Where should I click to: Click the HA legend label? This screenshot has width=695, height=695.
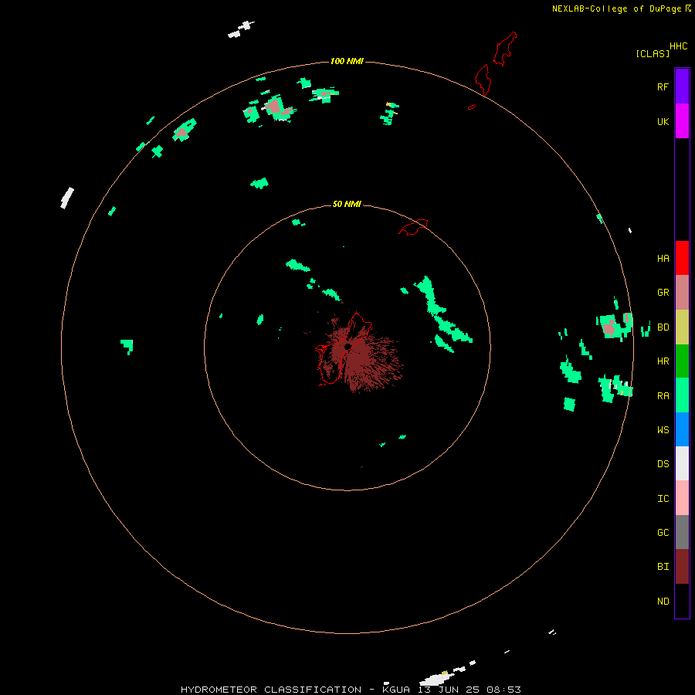tap(663, 259)
